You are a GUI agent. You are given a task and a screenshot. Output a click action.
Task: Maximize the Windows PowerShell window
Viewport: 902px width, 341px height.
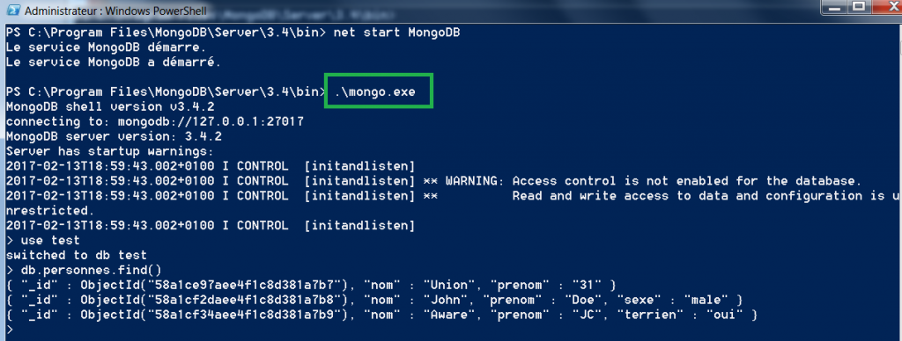click(x=860, y=7)
